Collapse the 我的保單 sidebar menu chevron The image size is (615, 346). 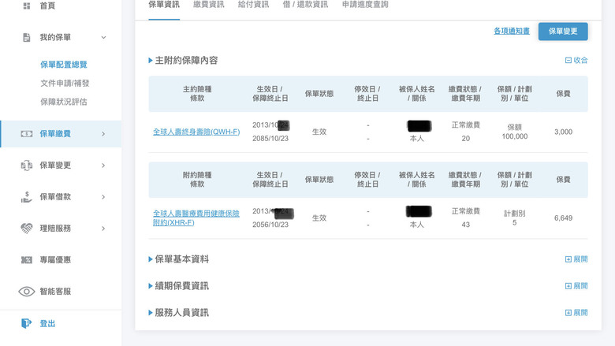coord(103,38)
